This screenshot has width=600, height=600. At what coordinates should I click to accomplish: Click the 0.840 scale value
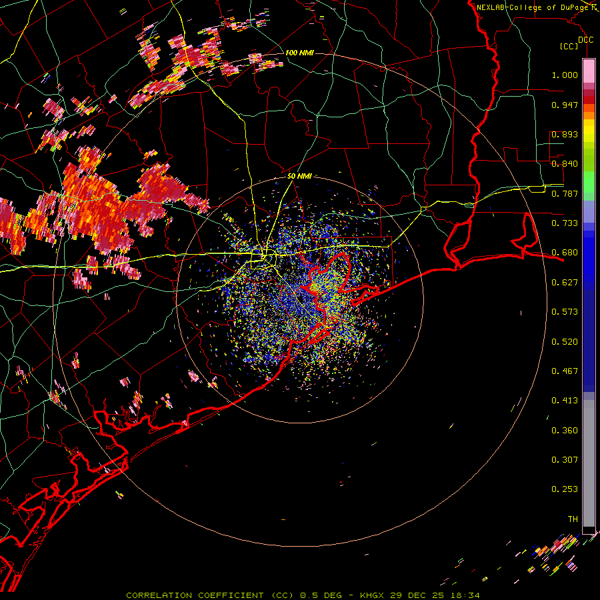565,164
